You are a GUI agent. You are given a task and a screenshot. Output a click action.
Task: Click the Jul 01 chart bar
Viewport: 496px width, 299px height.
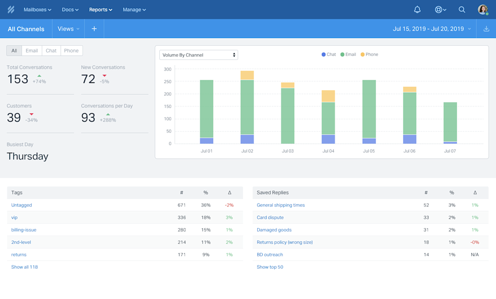point(207,112)
